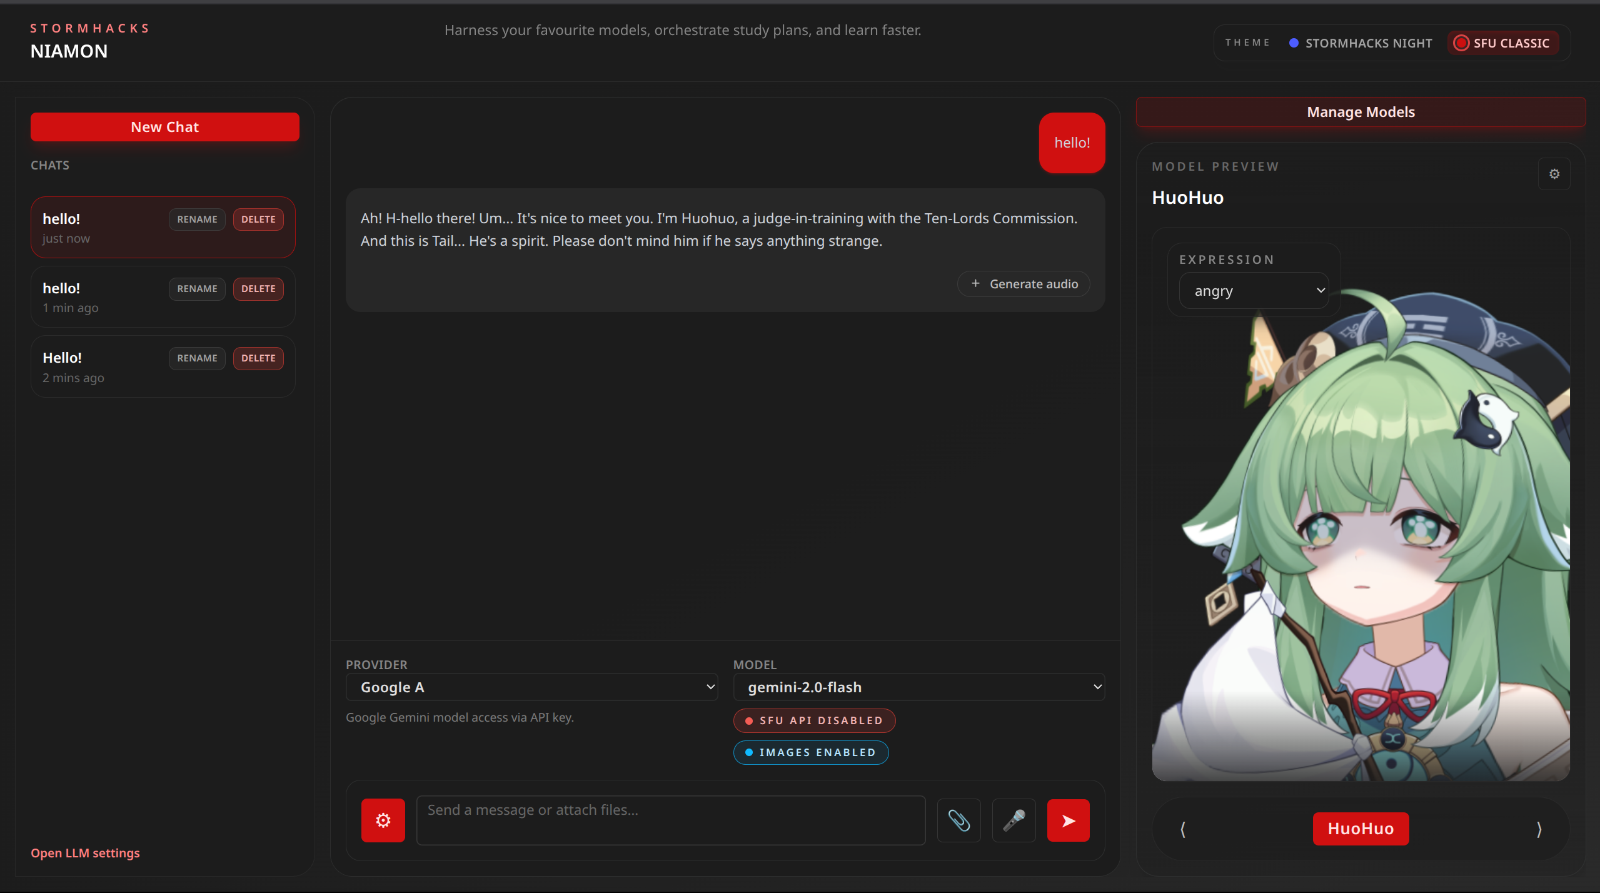The height and width of the screenshot is (893, 1600).
Task: Select the SFU Classic theme option
Action: tap(1502, 43)
